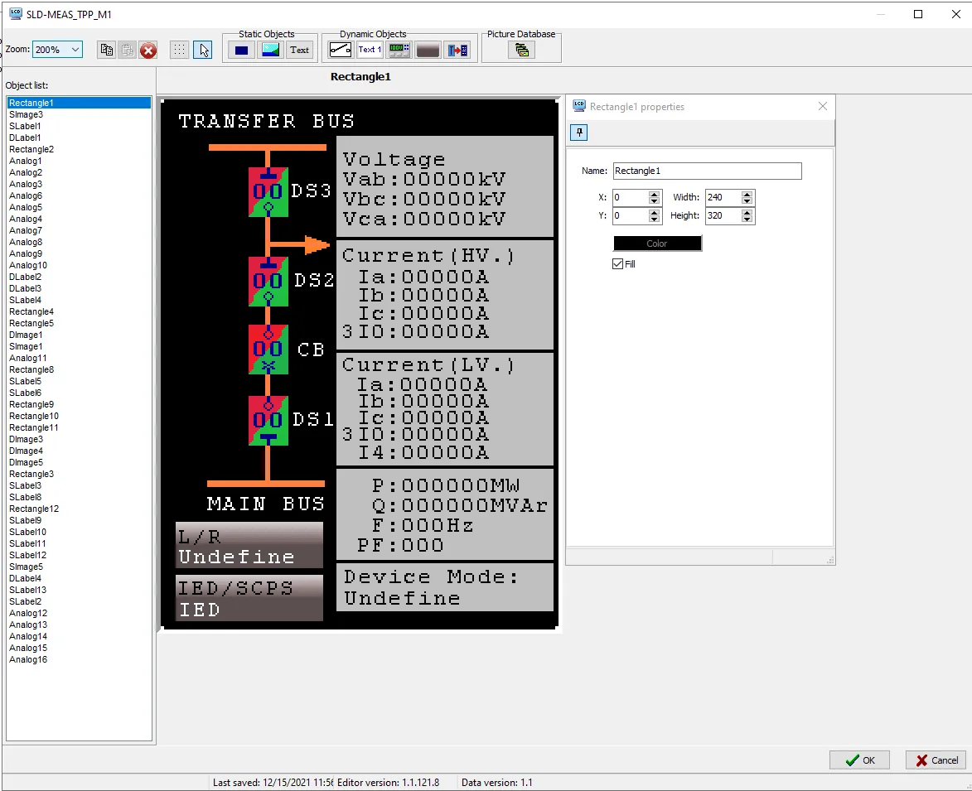The height and width of the screenshot is (791, 972).
Task: Click the Name input field
Action: pyautogui.click(x=708, y=171)
